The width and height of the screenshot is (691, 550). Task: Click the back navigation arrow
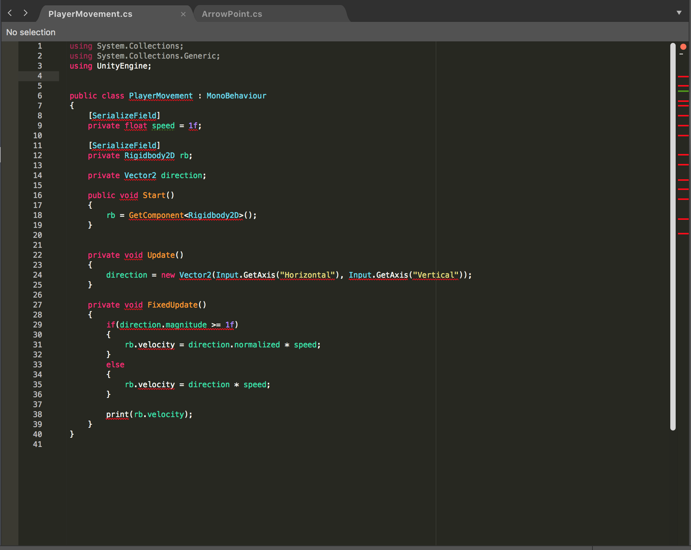(10, 13)
